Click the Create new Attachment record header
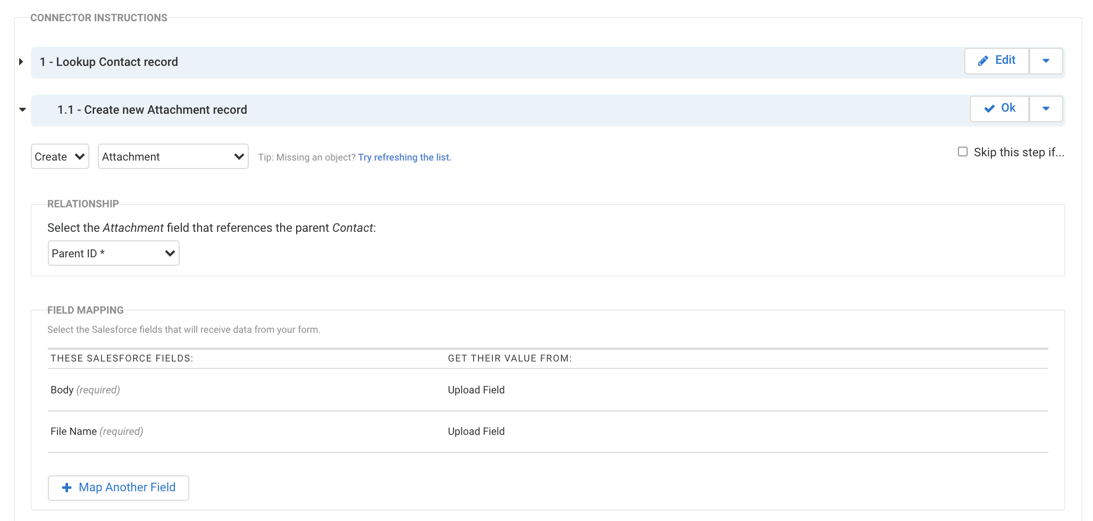Screen dimensions: 1093x521 152,110
